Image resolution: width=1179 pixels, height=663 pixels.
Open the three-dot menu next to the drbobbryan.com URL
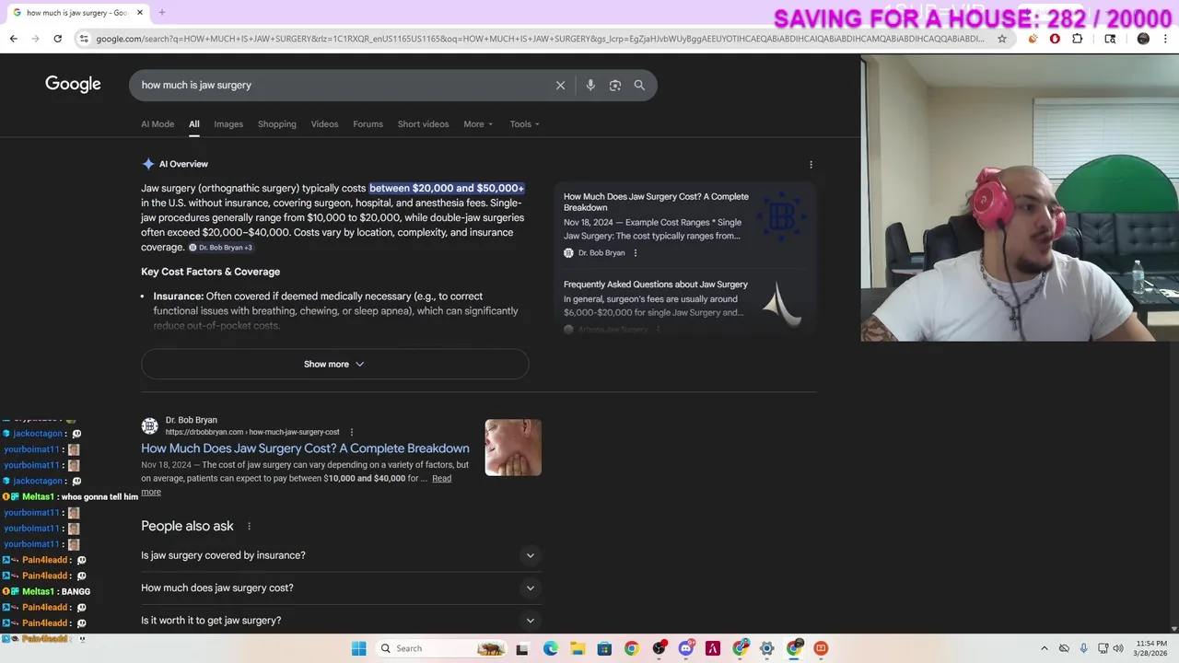pyautogui.click(x=351, y=432)
